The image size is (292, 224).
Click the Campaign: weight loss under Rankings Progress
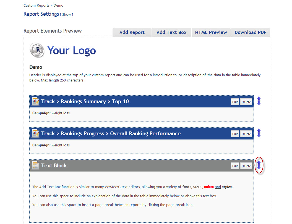pyautogui.click(x=51, y=145)
